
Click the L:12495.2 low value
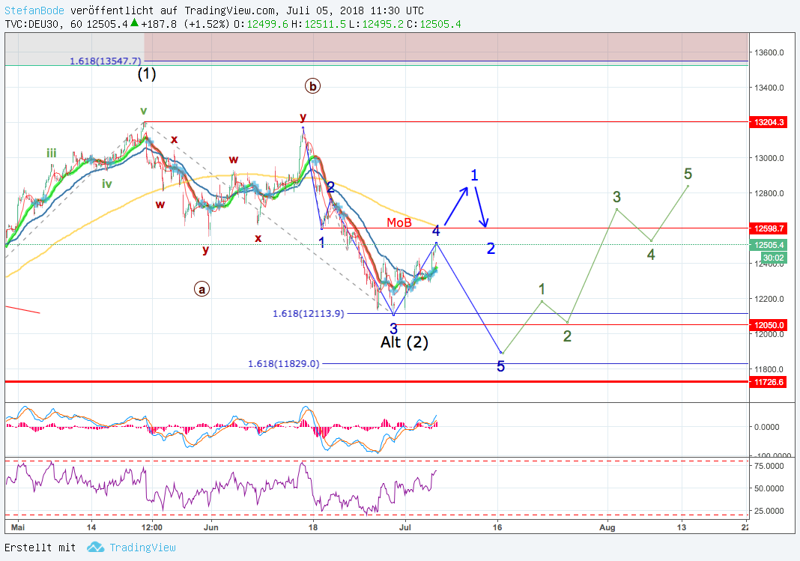(376, 24)
